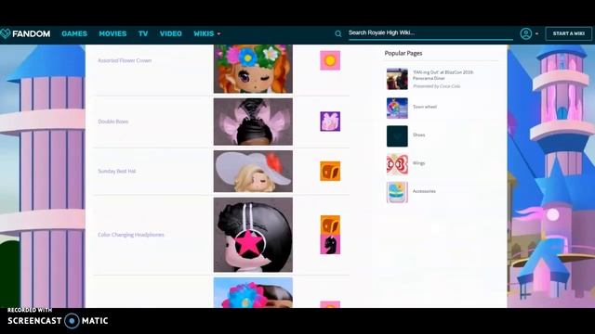Click the search magnifier icon
Image resolution: width=595 pixels, height=334 pixels.
(338, 33)
